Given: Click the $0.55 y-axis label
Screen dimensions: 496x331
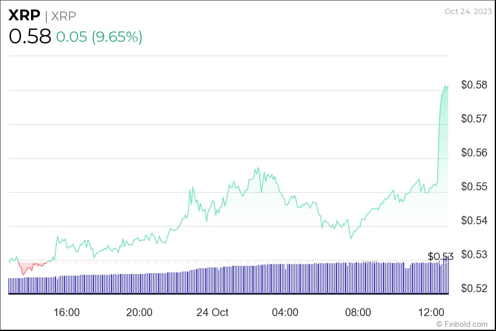Looking at the screenshot, I should pos(474,187).
